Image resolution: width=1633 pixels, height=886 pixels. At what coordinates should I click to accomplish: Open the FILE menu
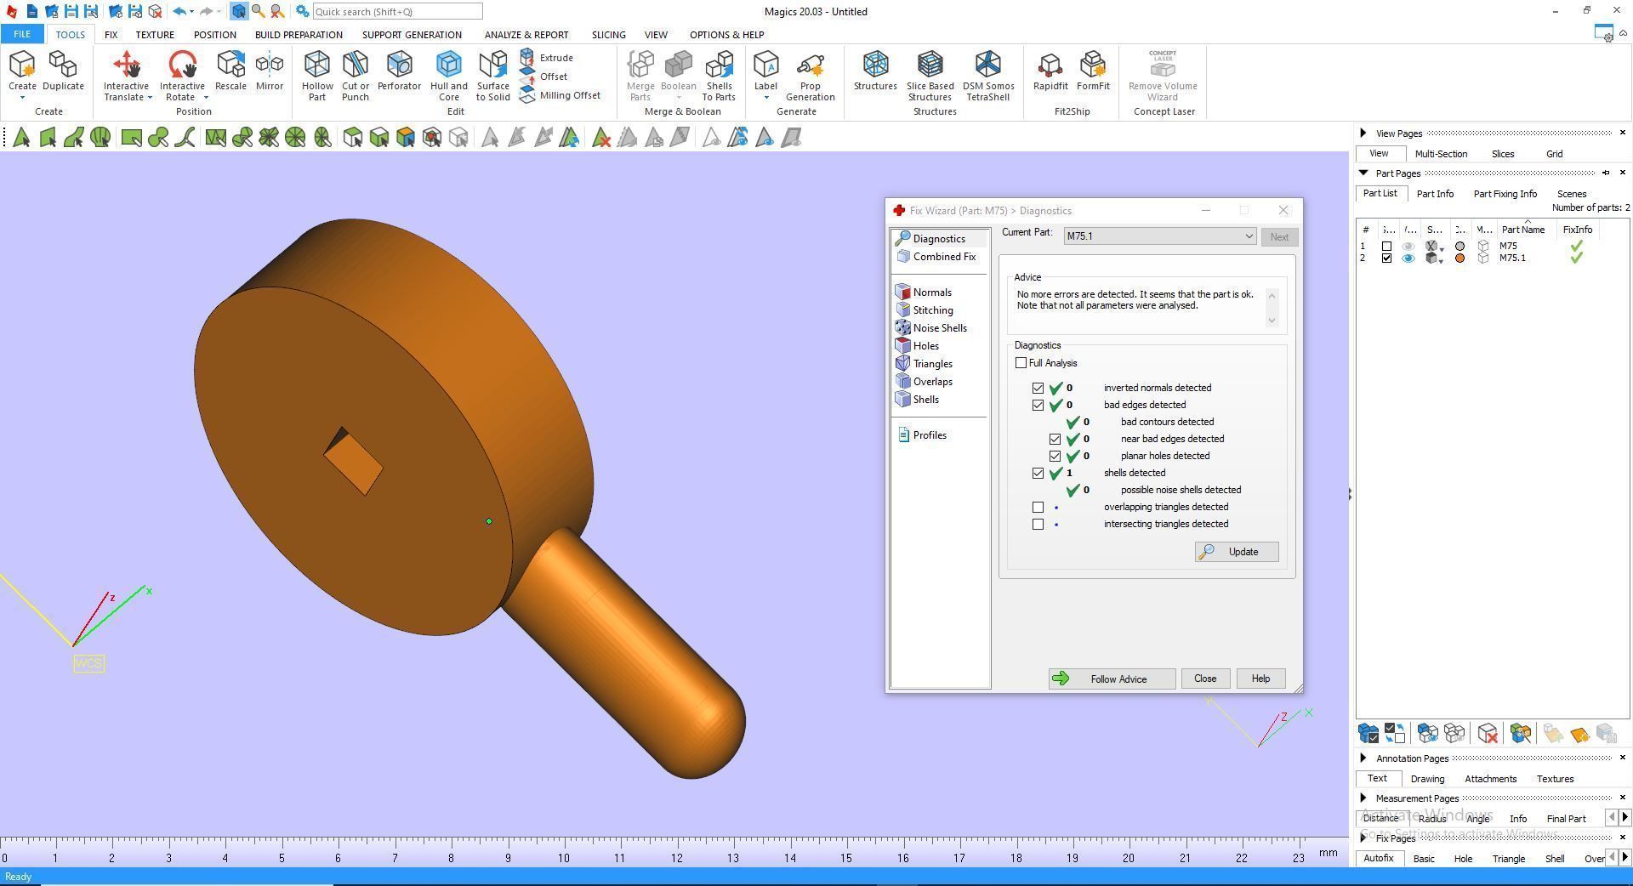(x=22, y=35)
